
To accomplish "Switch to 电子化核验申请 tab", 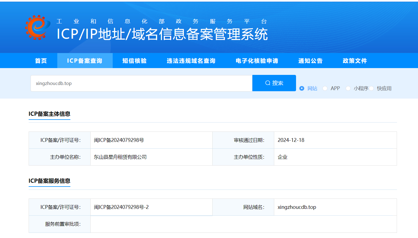I will click(257, 61).
